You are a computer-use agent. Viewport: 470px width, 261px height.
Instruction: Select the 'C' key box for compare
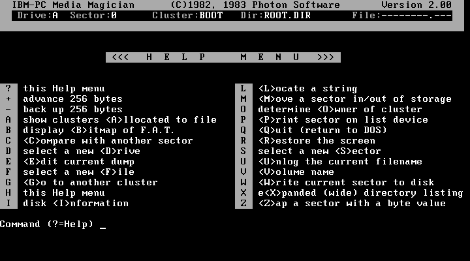(8, 140)
